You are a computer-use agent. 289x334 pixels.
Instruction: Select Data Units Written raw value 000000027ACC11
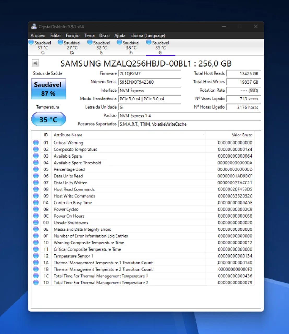point(235,183)
